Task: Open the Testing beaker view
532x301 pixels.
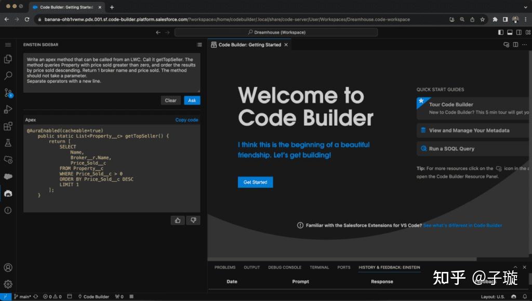Action: [7, 143]
